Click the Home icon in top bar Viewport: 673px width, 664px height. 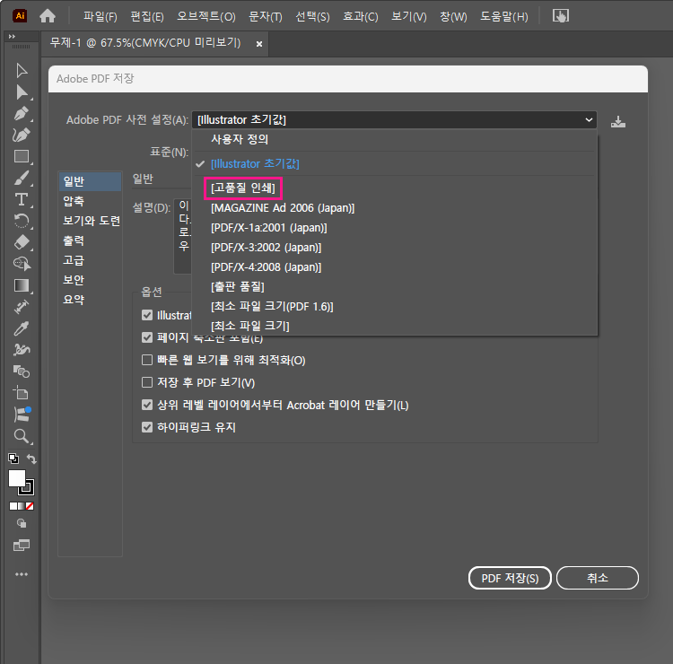coord(48,15)
